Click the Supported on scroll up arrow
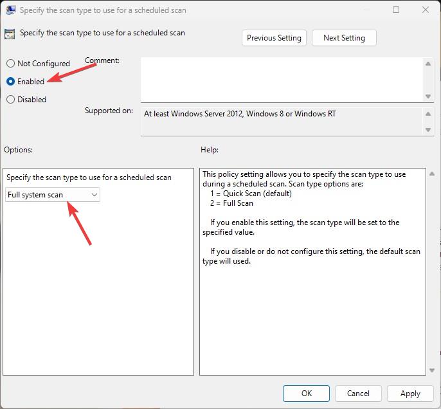This screenshot has width=441, height=409. (428, 114)
